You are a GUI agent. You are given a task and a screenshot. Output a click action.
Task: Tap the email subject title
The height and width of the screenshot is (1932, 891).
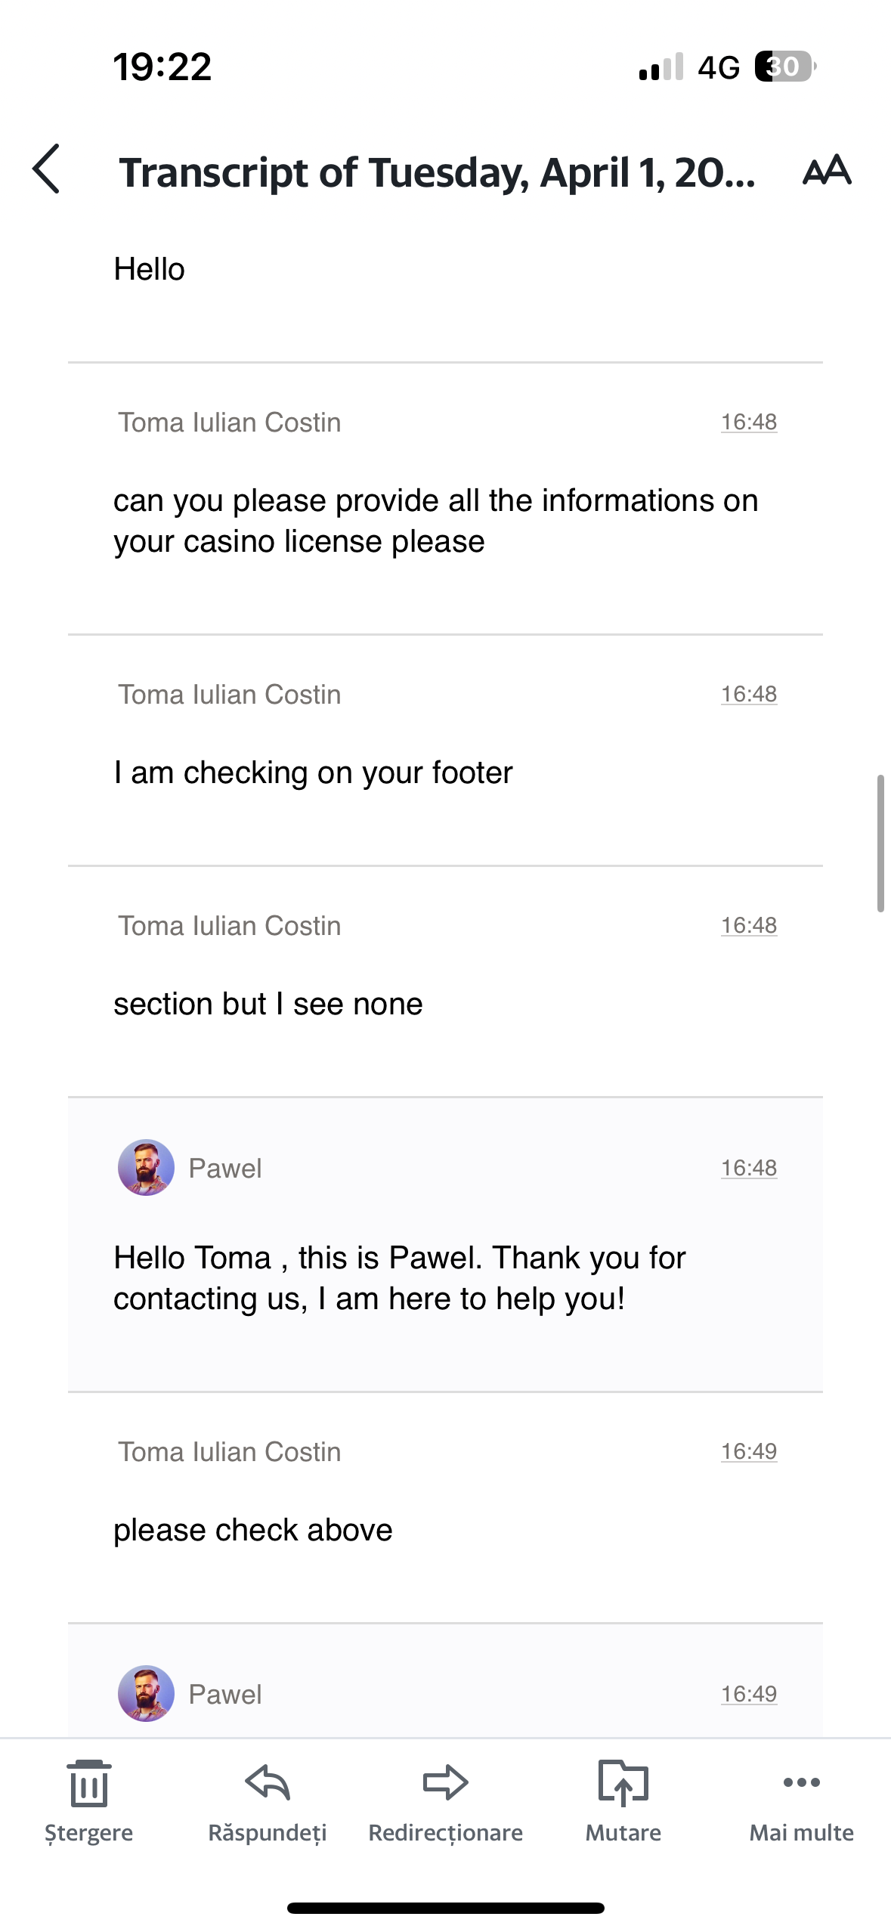pyautogui.click(x=437, y=172)
